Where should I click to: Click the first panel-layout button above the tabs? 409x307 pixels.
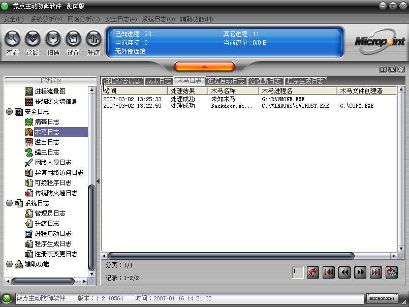click(x=383, y=70)
